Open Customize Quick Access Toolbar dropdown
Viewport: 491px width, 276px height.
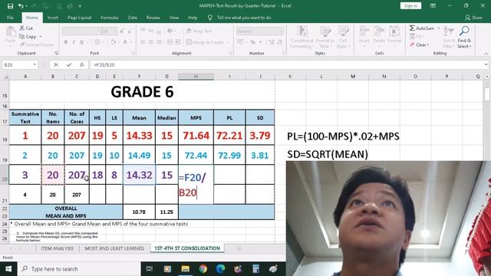[80, 6]
